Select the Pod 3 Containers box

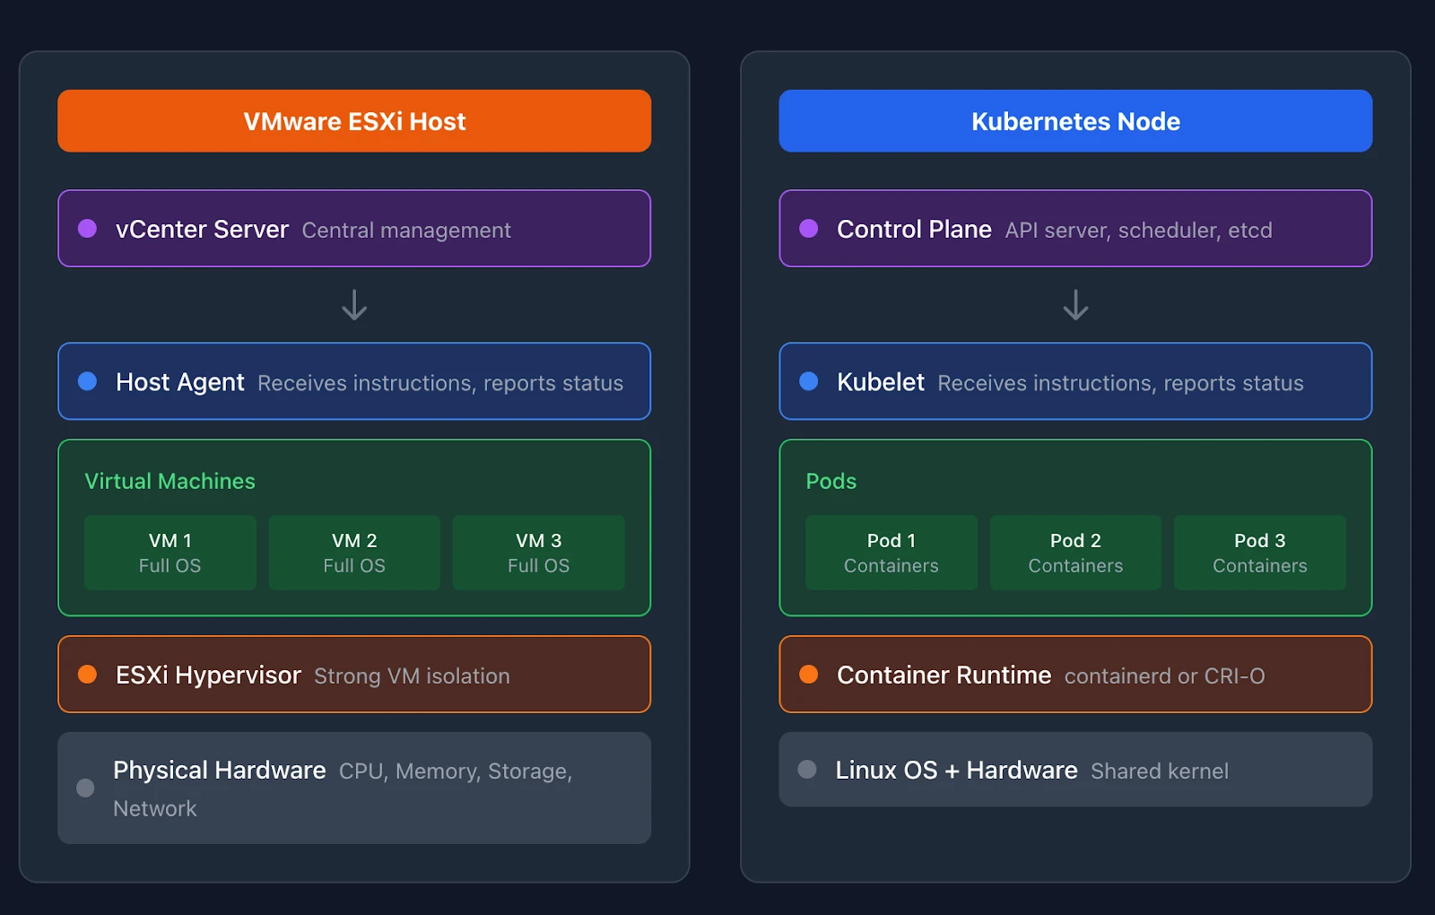[x=1259, y=553]
